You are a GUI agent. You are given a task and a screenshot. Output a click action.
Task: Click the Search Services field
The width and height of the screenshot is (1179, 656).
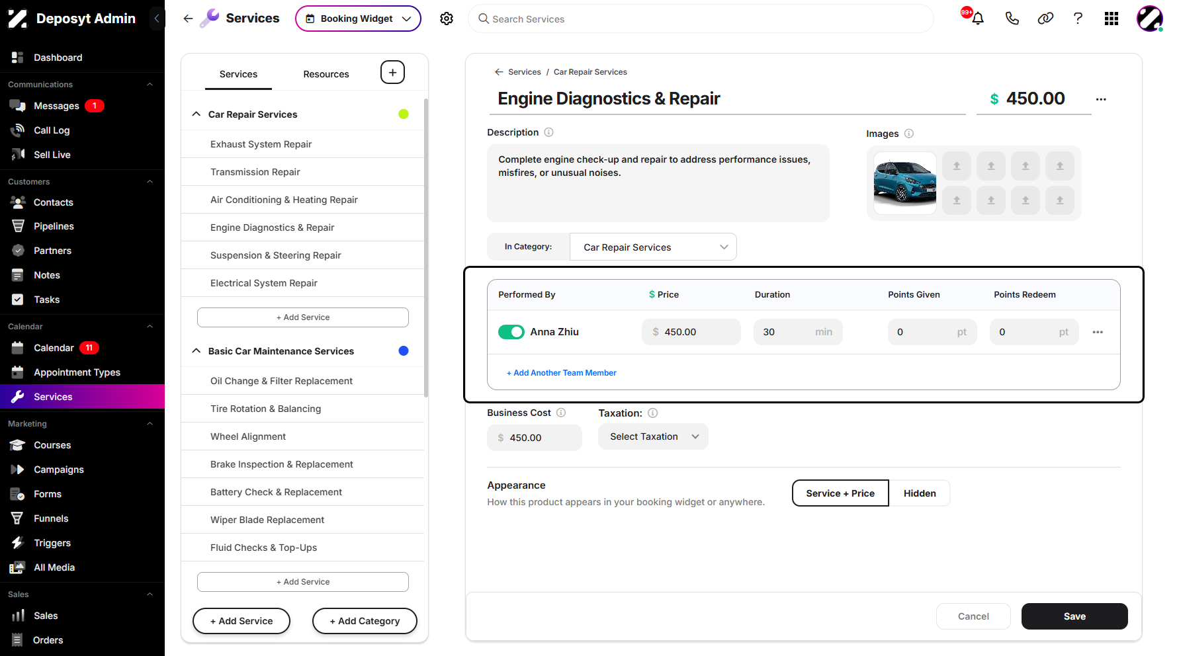point(701,19)
